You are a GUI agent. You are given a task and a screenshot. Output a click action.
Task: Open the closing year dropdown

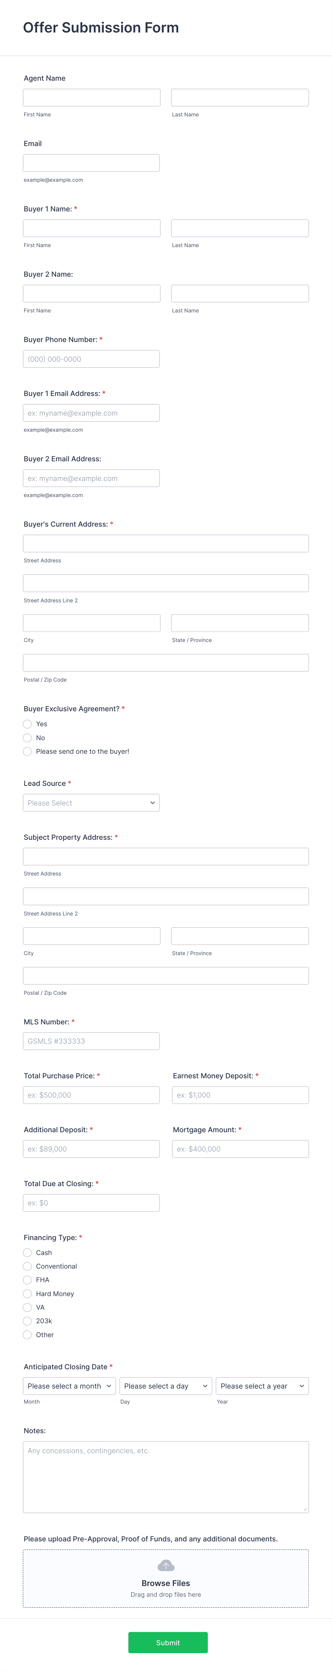[262, 1386]
